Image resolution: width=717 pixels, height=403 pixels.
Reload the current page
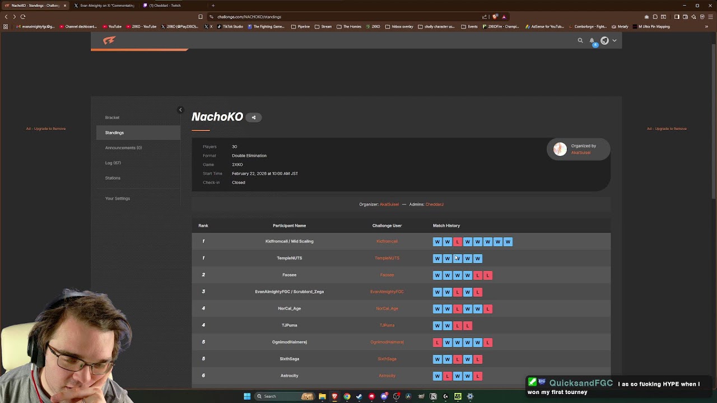23,17
